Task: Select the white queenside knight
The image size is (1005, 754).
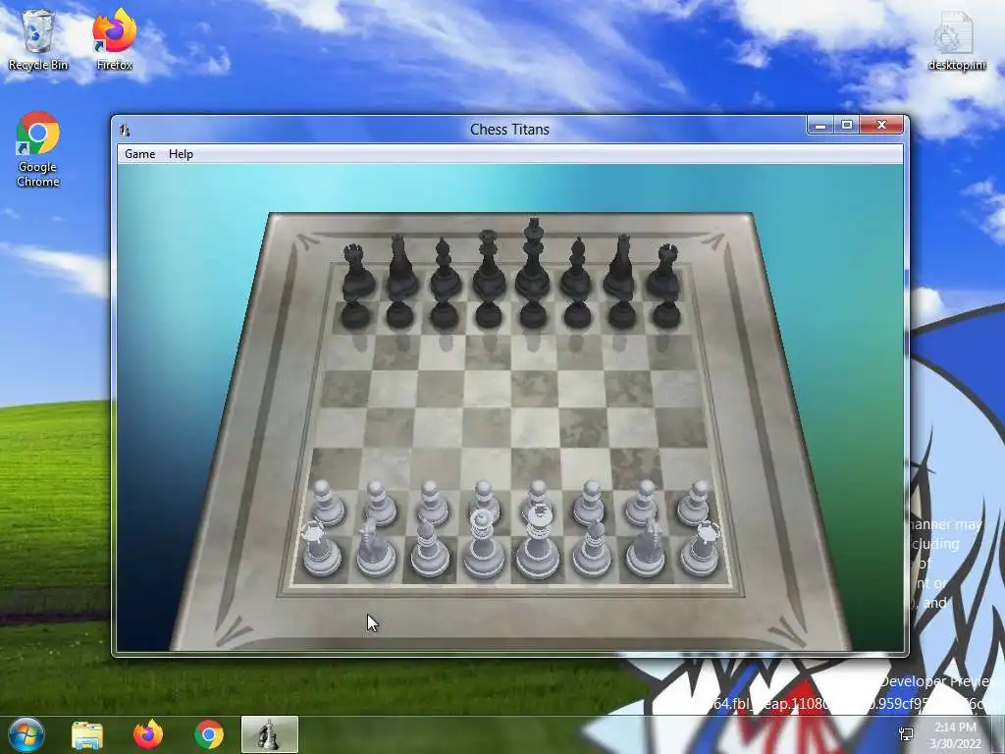Action: pos(375,549)
